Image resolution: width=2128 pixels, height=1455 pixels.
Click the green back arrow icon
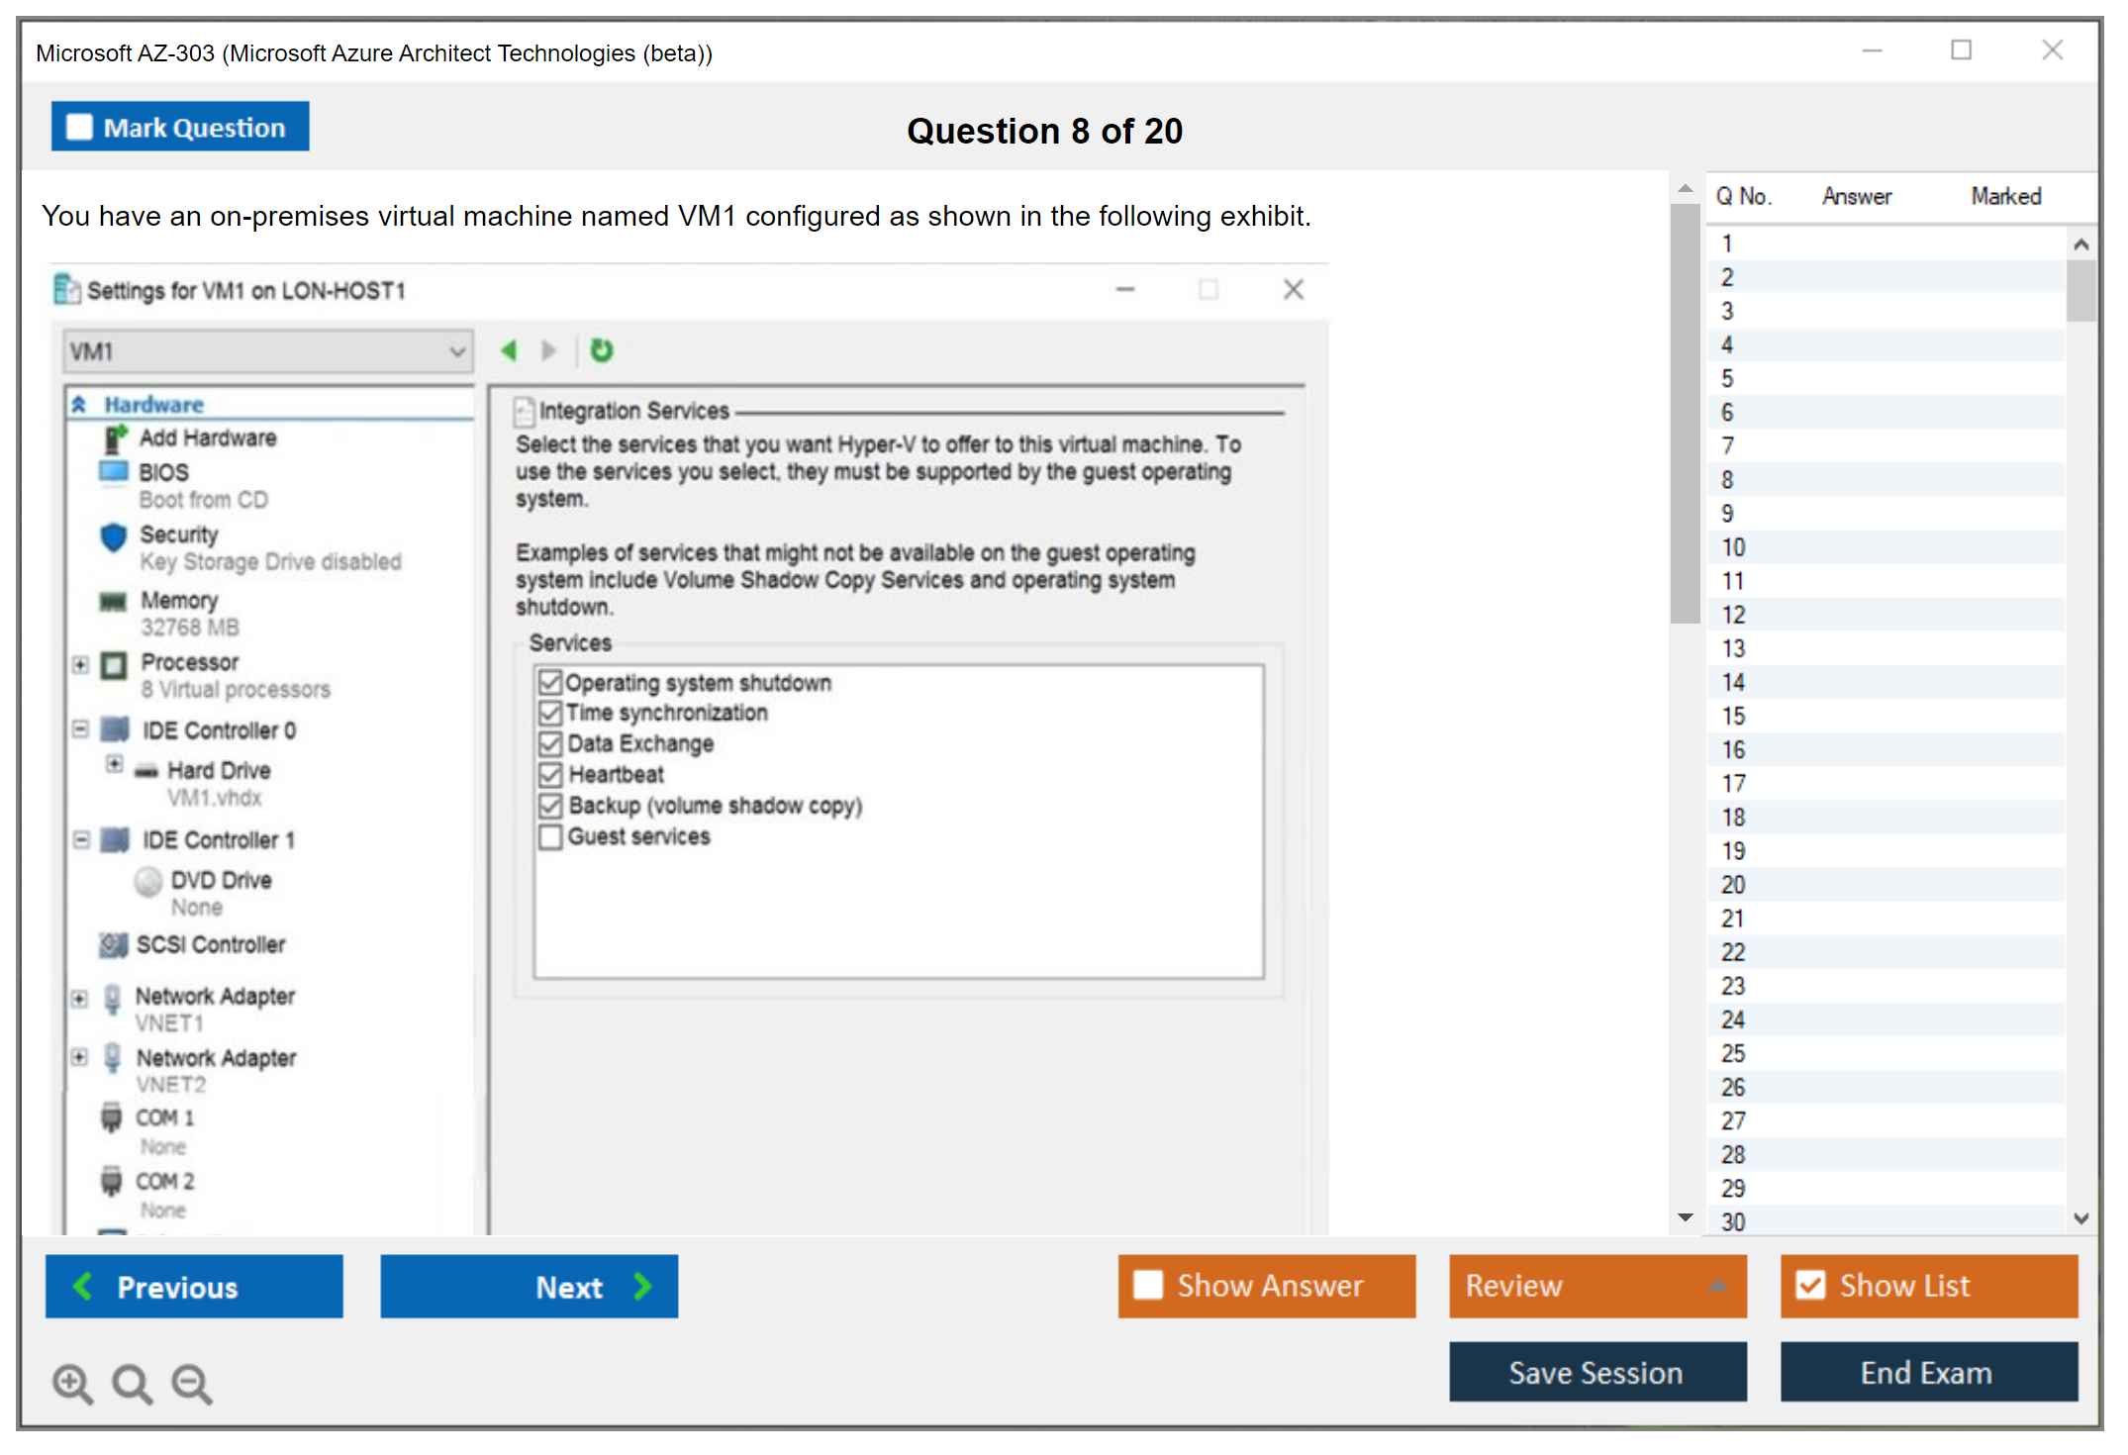[x=510, y=350]
